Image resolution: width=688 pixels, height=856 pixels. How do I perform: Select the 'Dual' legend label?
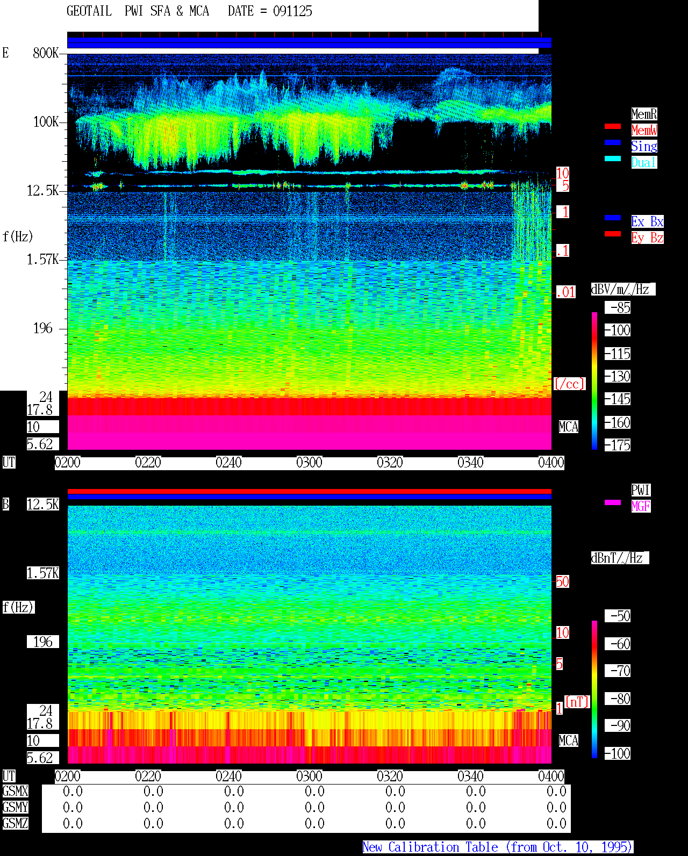(x=644, y=162)
